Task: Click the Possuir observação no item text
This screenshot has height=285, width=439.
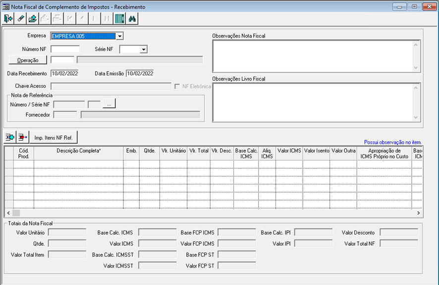Action: (392, 142)
